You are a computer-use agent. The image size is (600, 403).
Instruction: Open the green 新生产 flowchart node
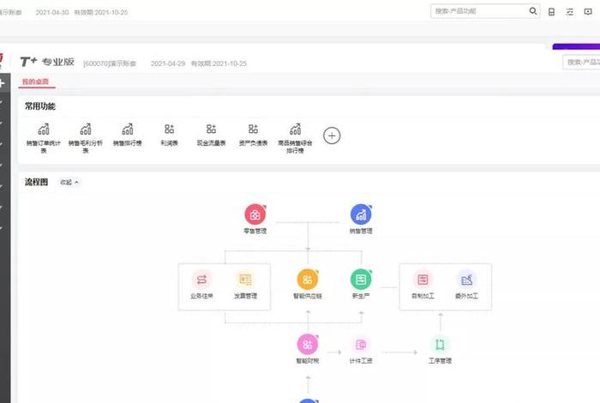[x=361, y=280]
